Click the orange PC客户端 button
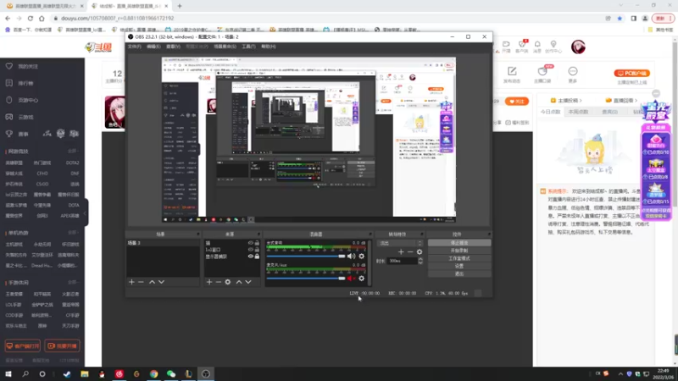 tap(631, 74)
